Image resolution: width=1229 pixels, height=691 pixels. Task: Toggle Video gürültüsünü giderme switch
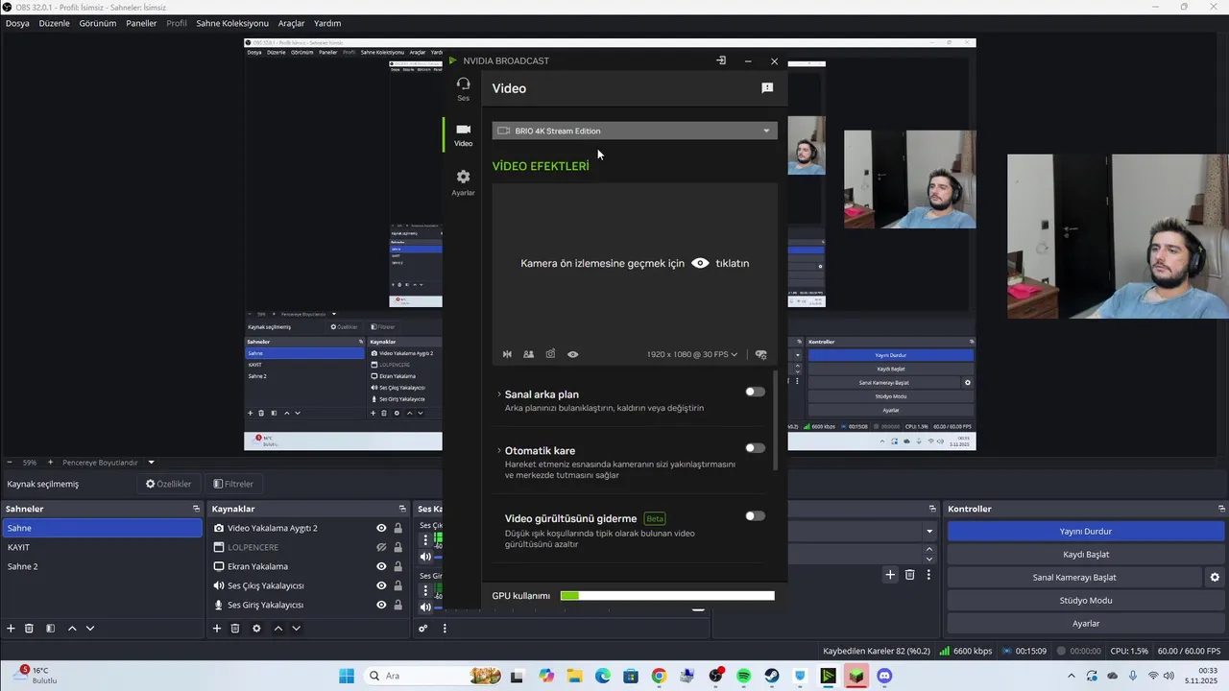click(756, 516)
